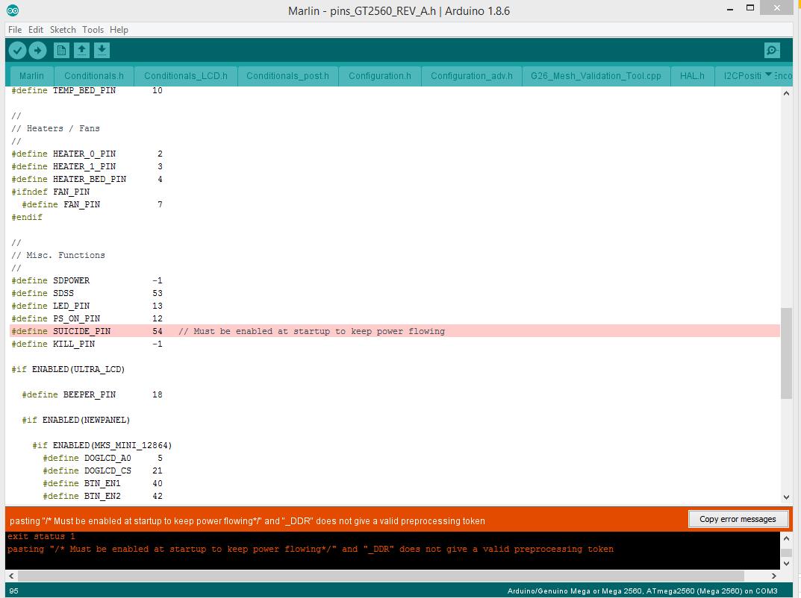Click the board info in status bar
This screenshot has width=801, height=598.
(x=642, y=591)
